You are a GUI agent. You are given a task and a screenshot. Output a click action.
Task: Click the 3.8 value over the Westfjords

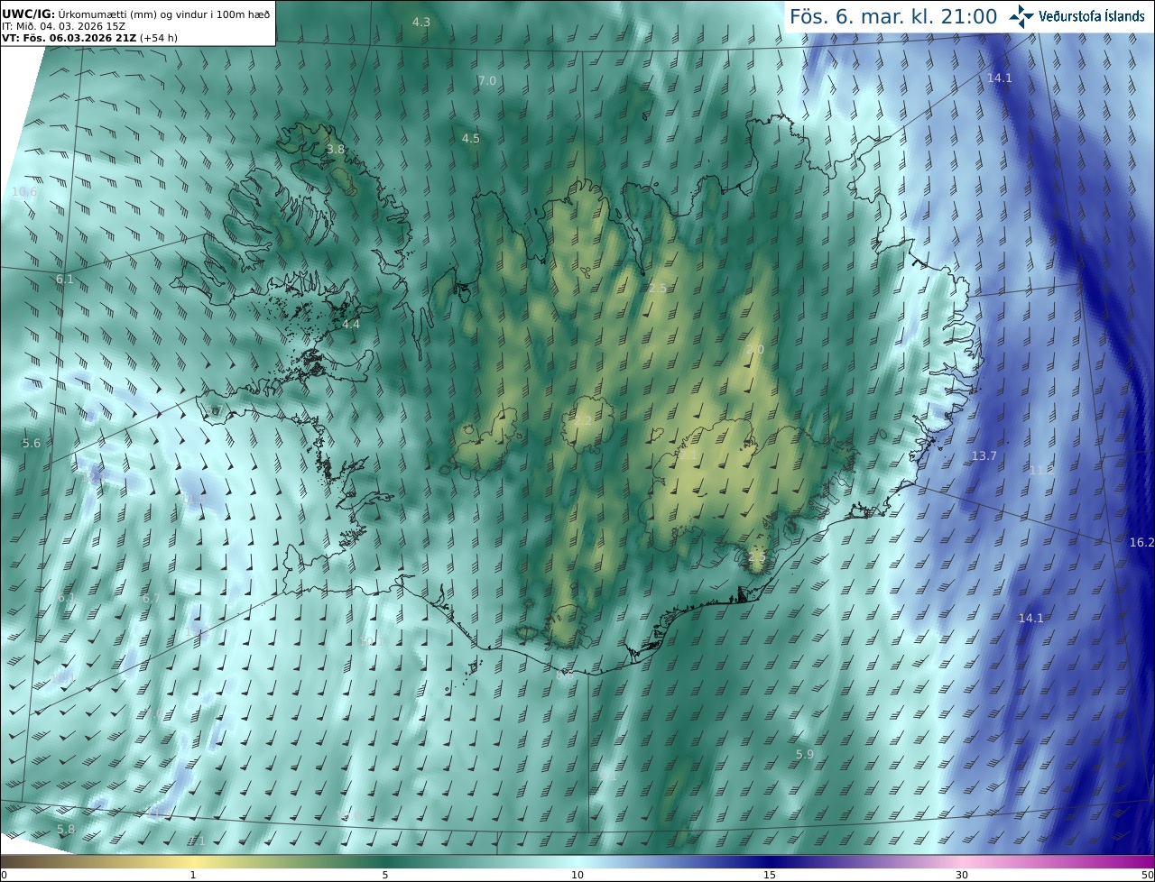point(336,149)
